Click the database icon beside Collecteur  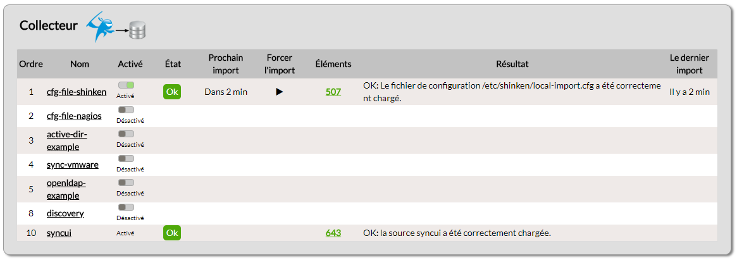pos(137,30)
